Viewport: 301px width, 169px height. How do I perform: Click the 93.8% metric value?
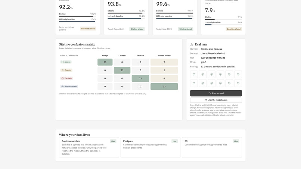pos(114,4)
